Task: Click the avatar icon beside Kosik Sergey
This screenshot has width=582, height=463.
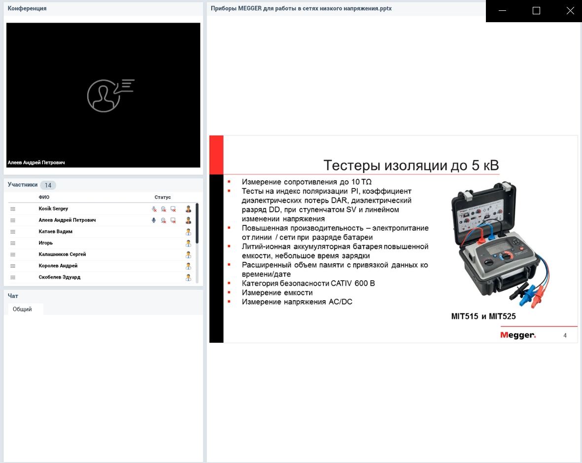Action: [188, 209]
